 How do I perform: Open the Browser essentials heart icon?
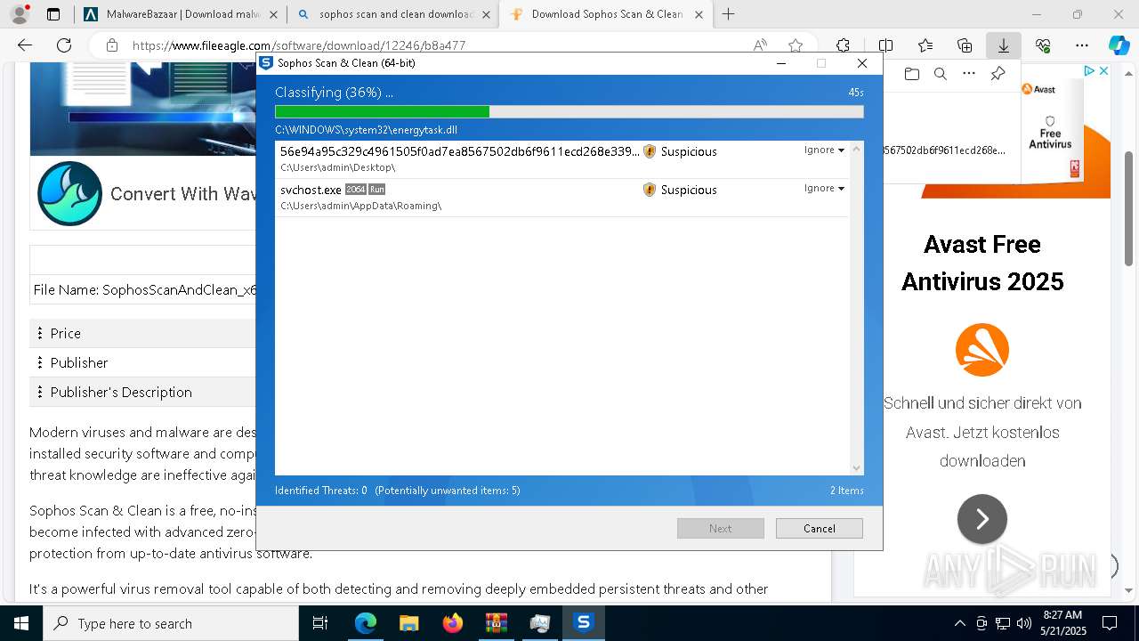(x=1043, y=45)
